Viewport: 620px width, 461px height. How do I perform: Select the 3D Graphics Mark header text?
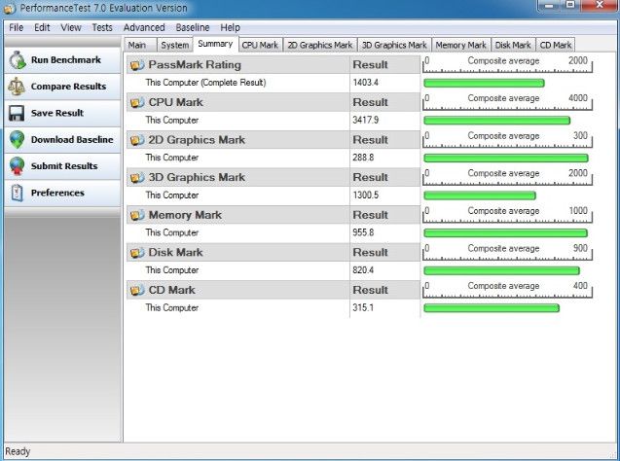pos(197,177)
